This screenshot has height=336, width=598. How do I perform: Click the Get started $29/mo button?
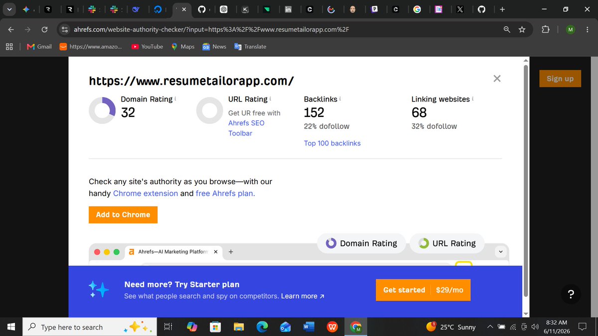coord(423,290)
